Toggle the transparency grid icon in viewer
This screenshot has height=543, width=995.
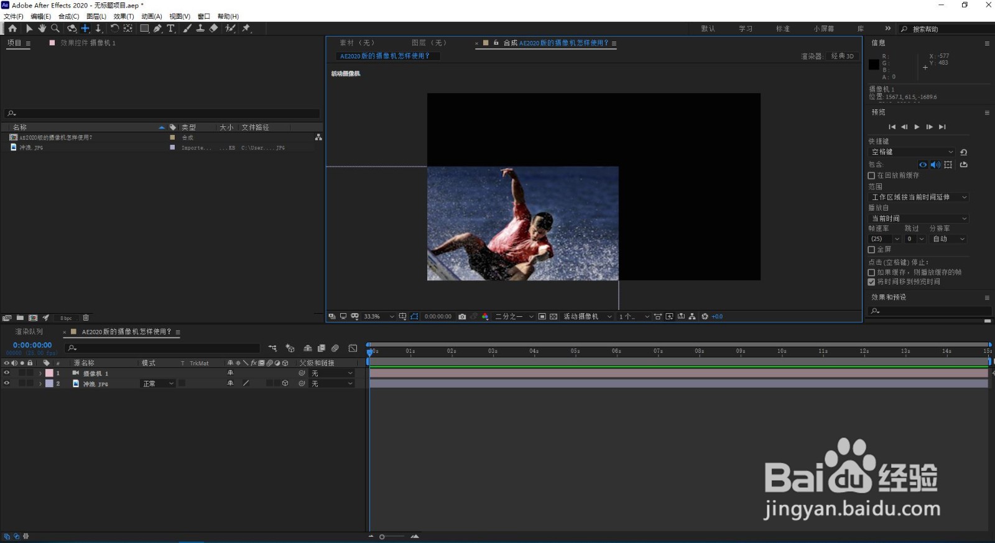point(553,316)
